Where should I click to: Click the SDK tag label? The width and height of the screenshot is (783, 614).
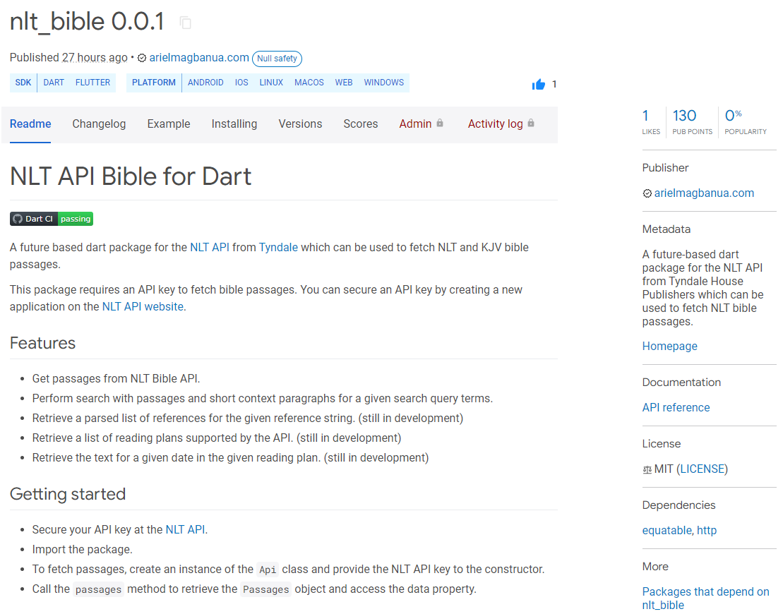(x=23, y=83)
